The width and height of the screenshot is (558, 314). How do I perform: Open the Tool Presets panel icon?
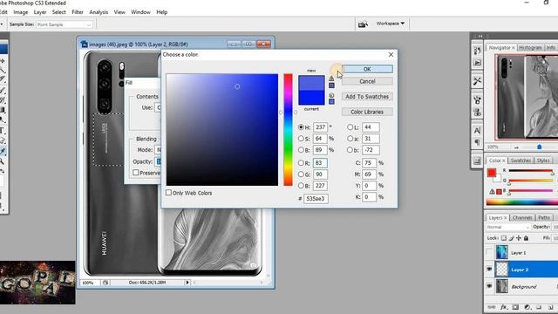coord(477,81)
